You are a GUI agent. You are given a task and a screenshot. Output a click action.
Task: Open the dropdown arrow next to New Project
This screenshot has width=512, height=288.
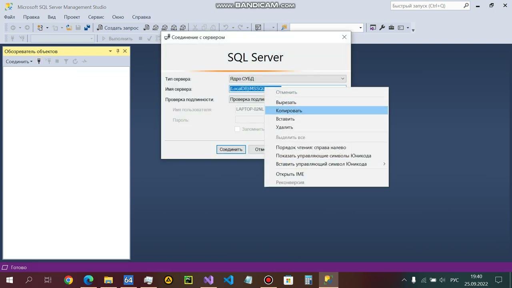point(47,28)
